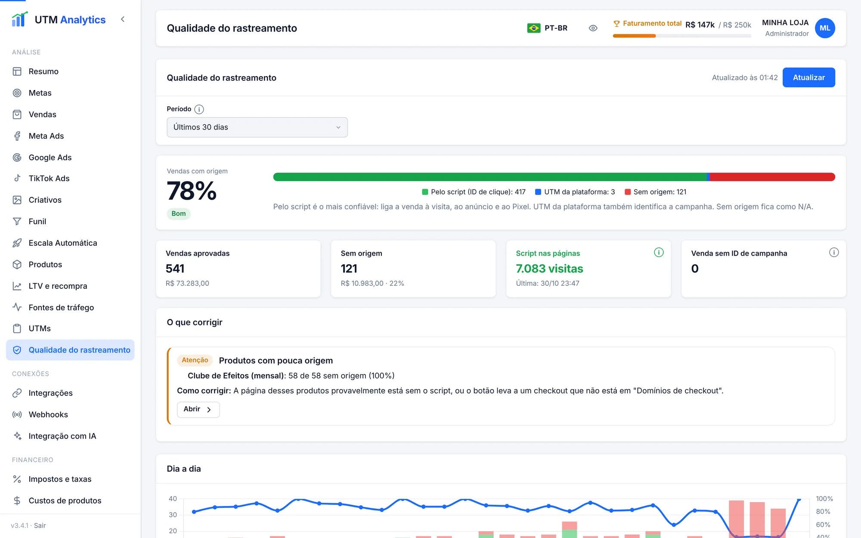
Task: Click the Google Ads logo icon
Action: tap(17, 158)
